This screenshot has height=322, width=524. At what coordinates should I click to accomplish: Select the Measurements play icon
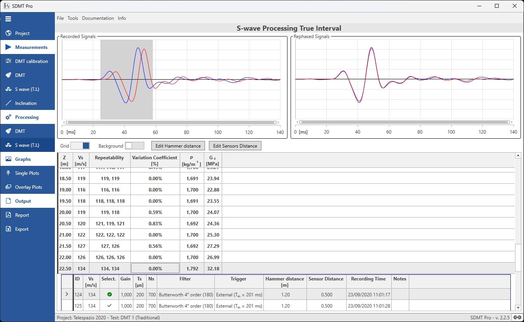(x=8, y=47)
